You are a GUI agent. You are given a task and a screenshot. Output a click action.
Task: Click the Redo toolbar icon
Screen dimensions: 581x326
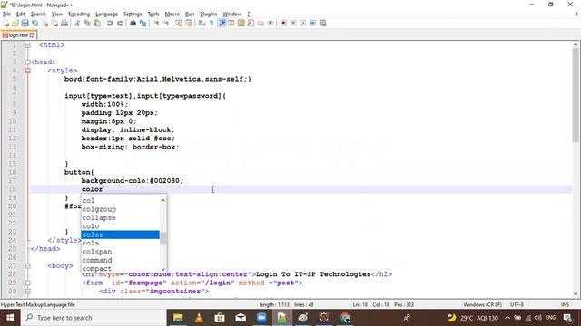click(120, 23)
